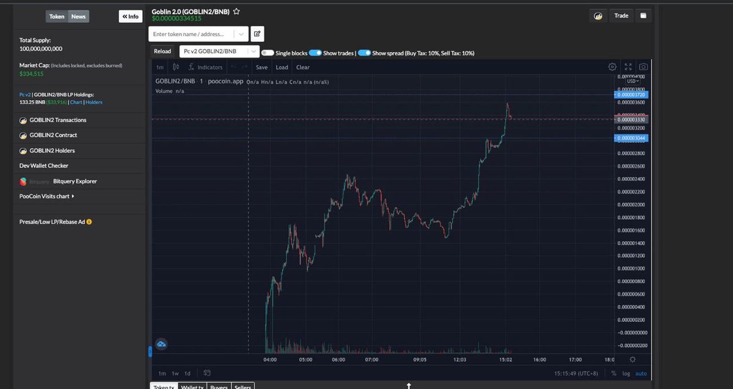The width and height of the screenshot is (733, 389).
Task: Toggle percent scale on price axis
Action: point(614,373)
